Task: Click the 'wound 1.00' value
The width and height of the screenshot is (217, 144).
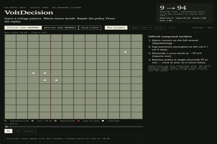Action: [199, 18]
